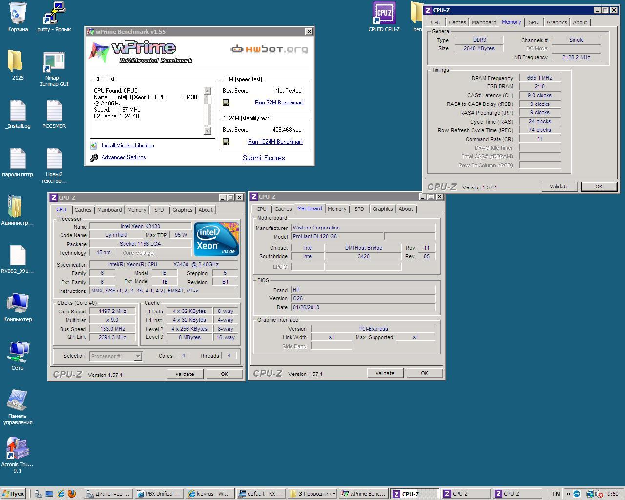Select the 2125 folder on desktop
This screenshot has height=500, width=625.
[x=18, y=65]
